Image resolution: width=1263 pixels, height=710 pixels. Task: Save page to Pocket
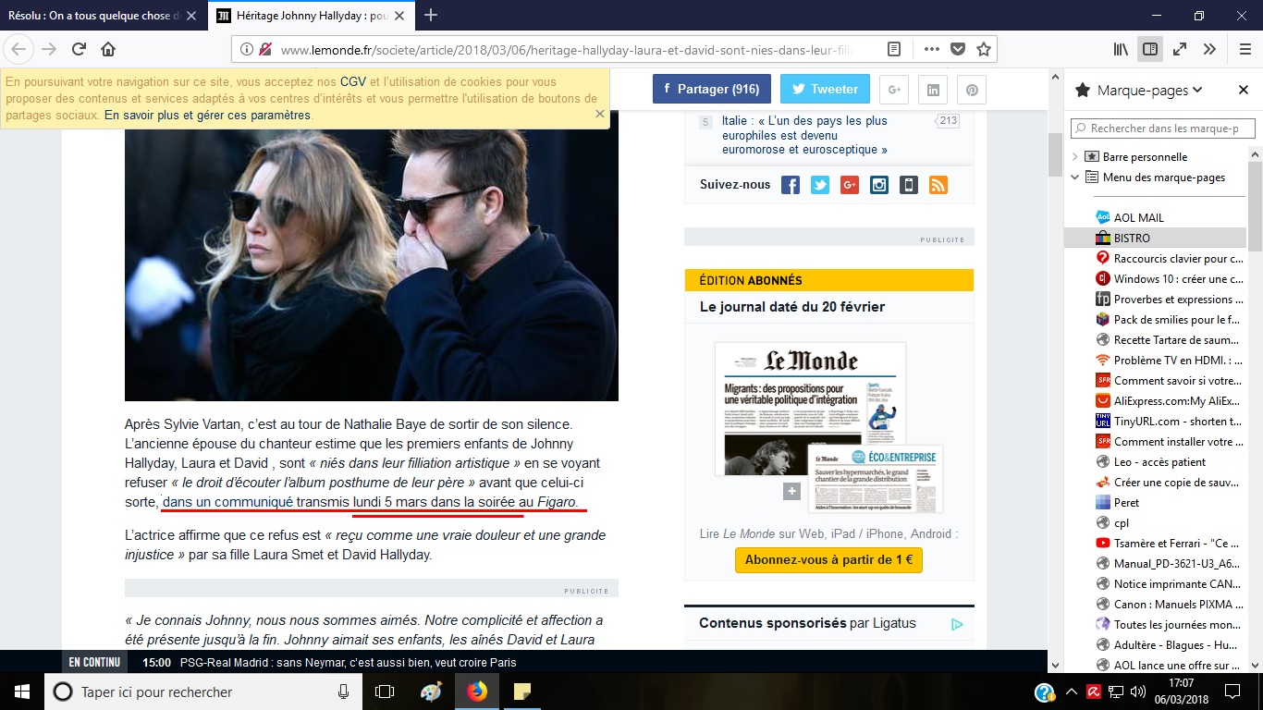[958, 49]
